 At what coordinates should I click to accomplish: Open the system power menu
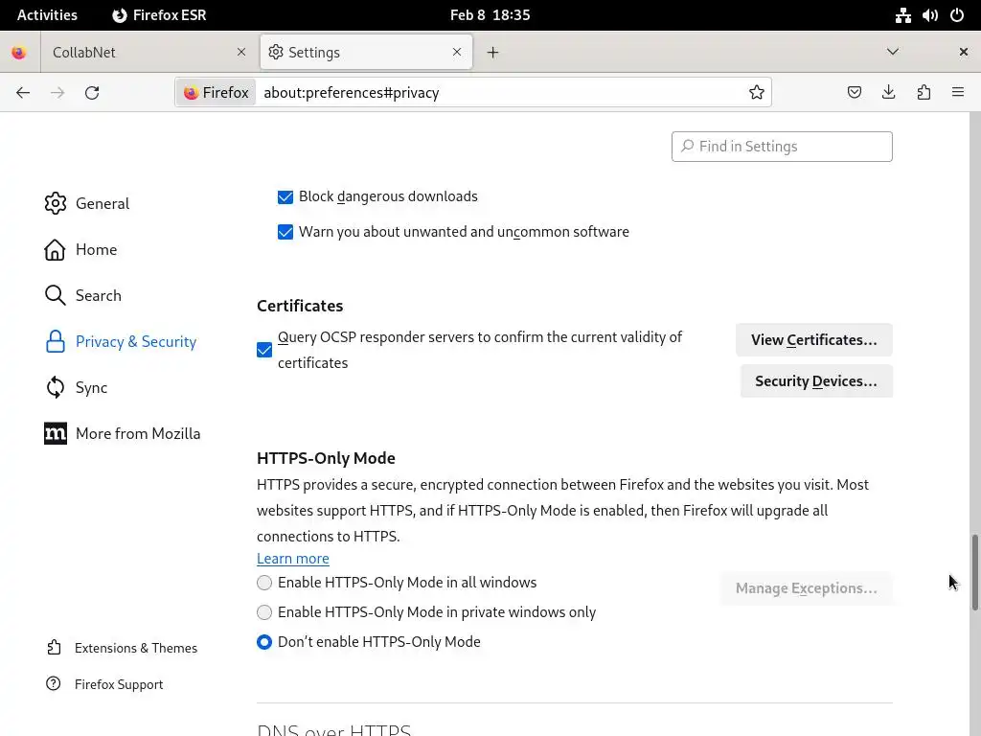[957, 15]
